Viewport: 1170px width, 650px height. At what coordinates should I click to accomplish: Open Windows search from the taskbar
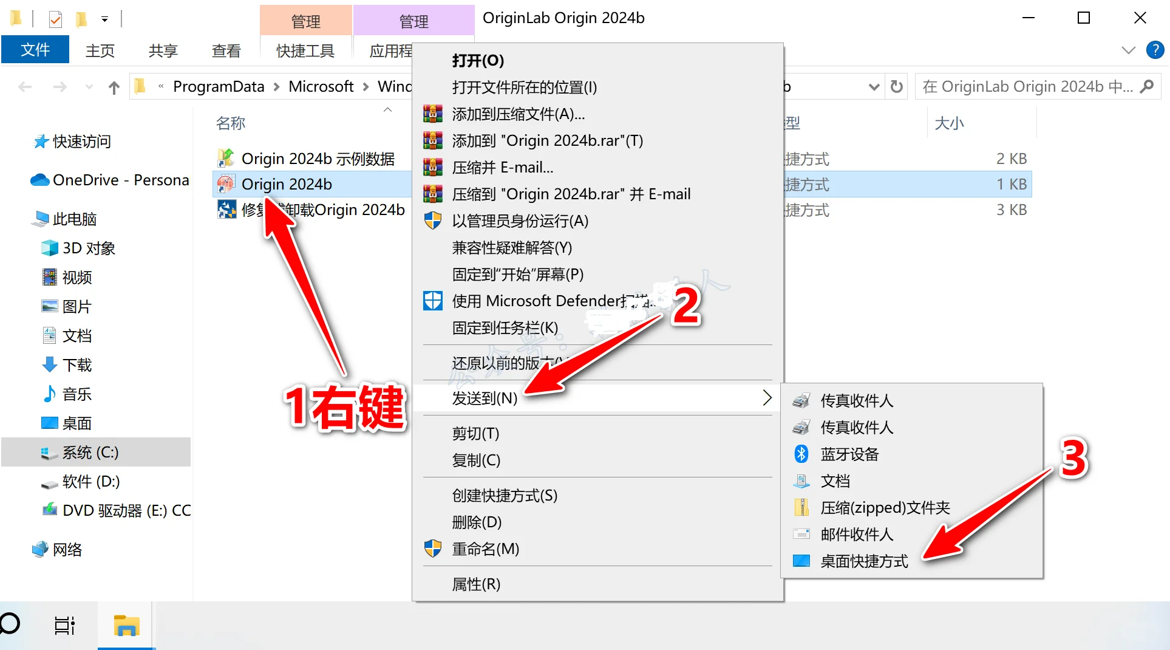pyautogui.click(x=9, y=624)
